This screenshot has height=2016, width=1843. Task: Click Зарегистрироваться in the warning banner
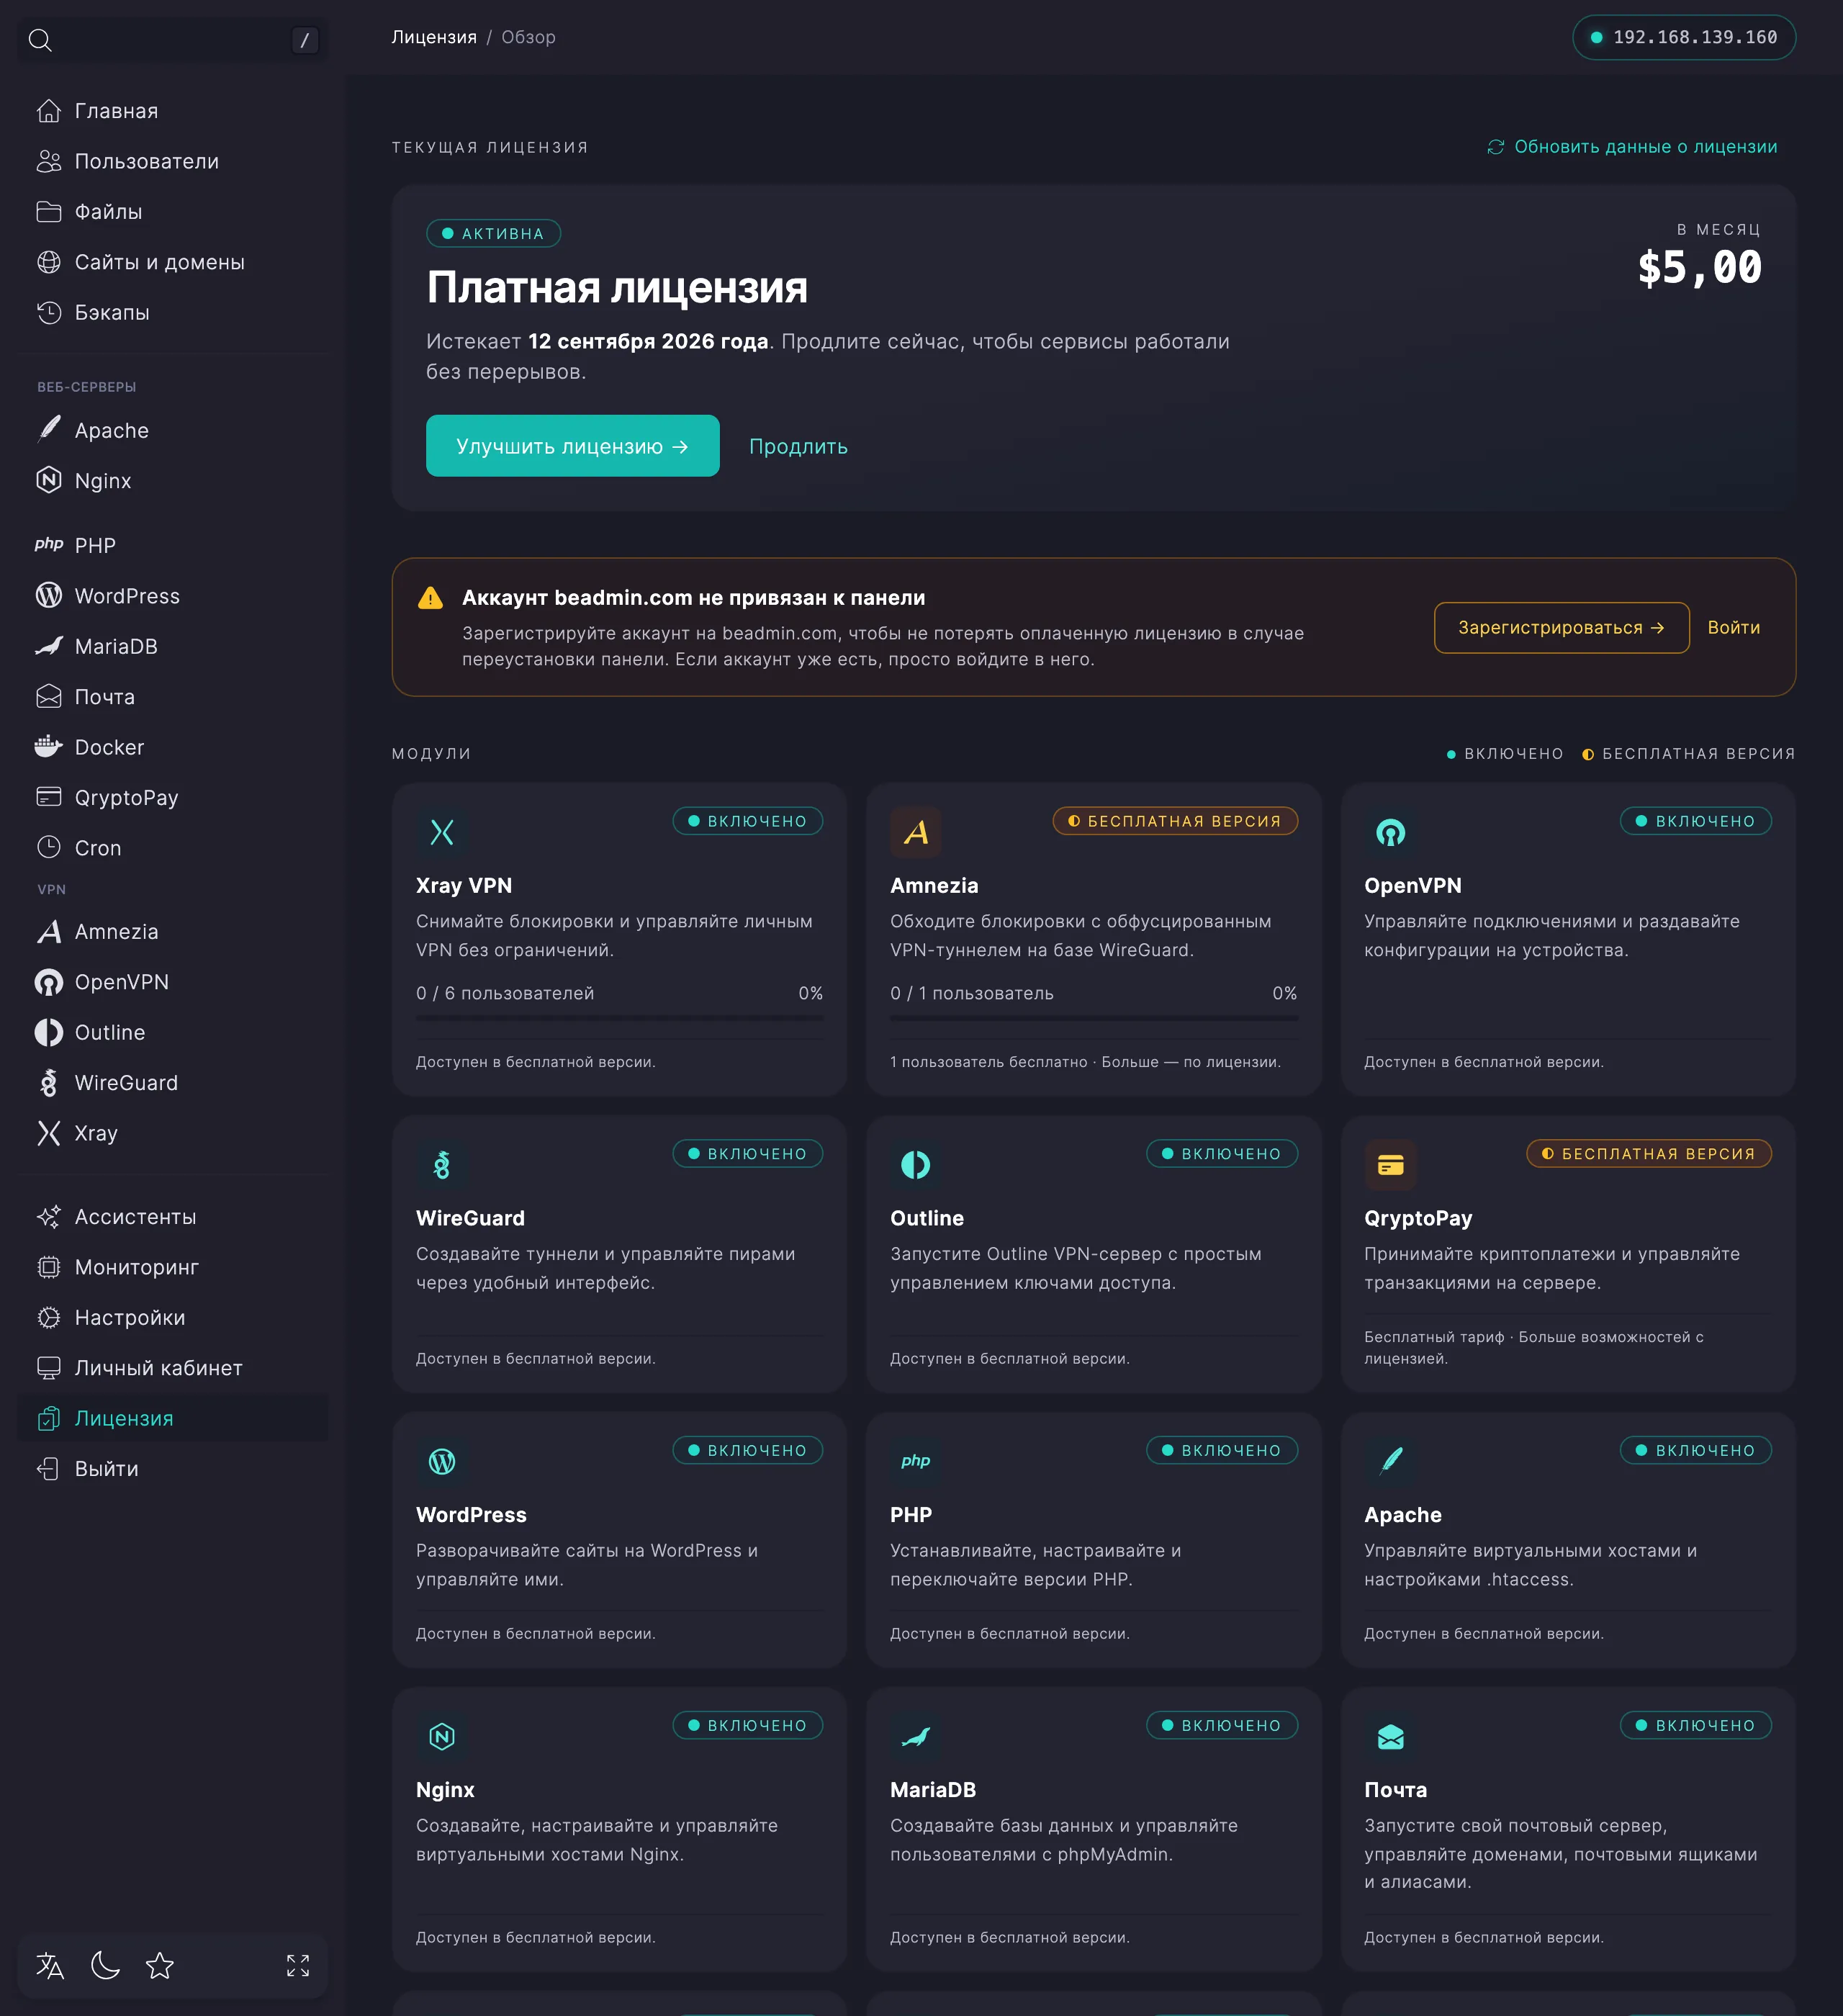click(x=1561, y=628)
